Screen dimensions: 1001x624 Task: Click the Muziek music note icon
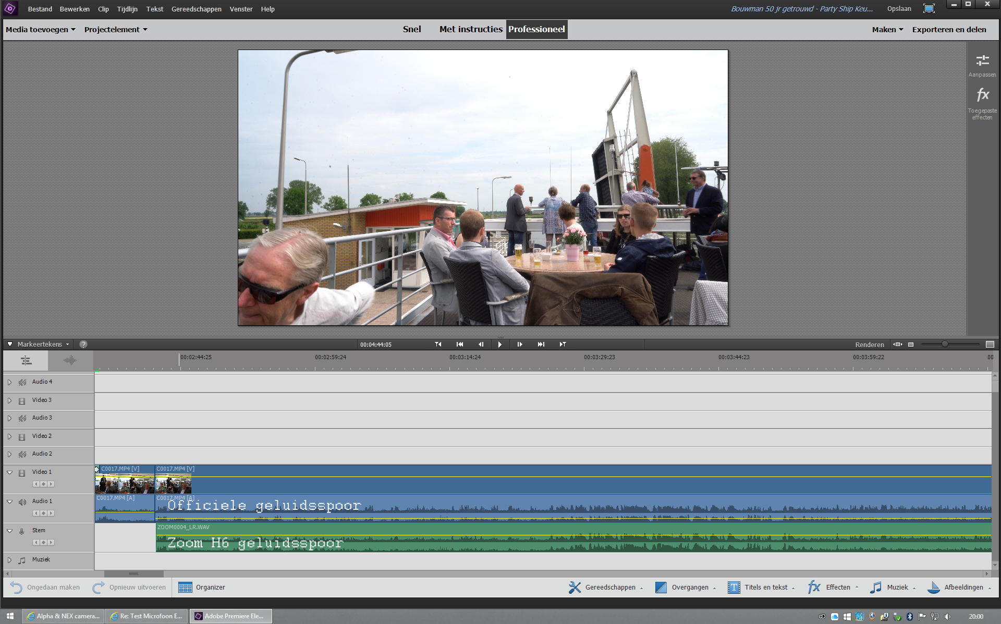click(x=22, y=560)
